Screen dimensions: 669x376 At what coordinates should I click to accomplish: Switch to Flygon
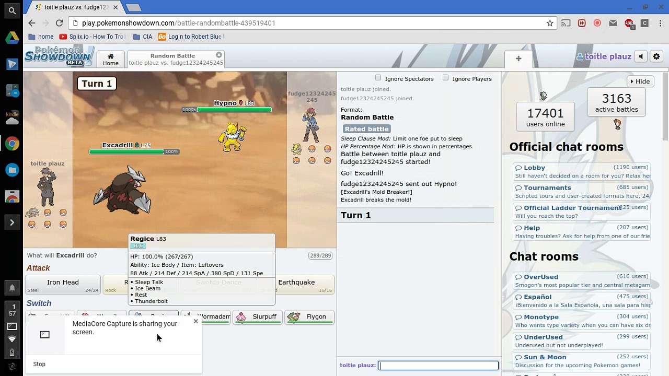pyautogui.click(x=309, y=317)
